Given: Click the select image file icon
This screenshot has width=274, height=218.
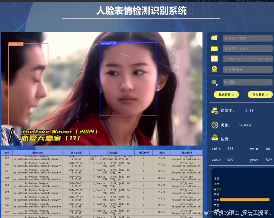Looking at the screenshot, I should tap(214, 38).
